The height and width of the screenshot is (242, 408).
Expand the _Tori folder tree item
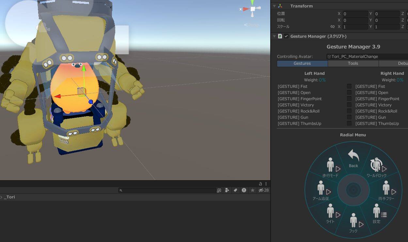[x=2, y=197]
